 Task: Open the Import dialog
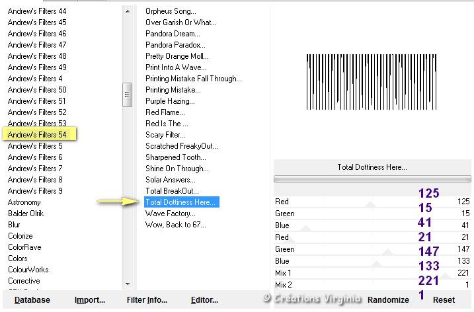(x=89, y=299)
